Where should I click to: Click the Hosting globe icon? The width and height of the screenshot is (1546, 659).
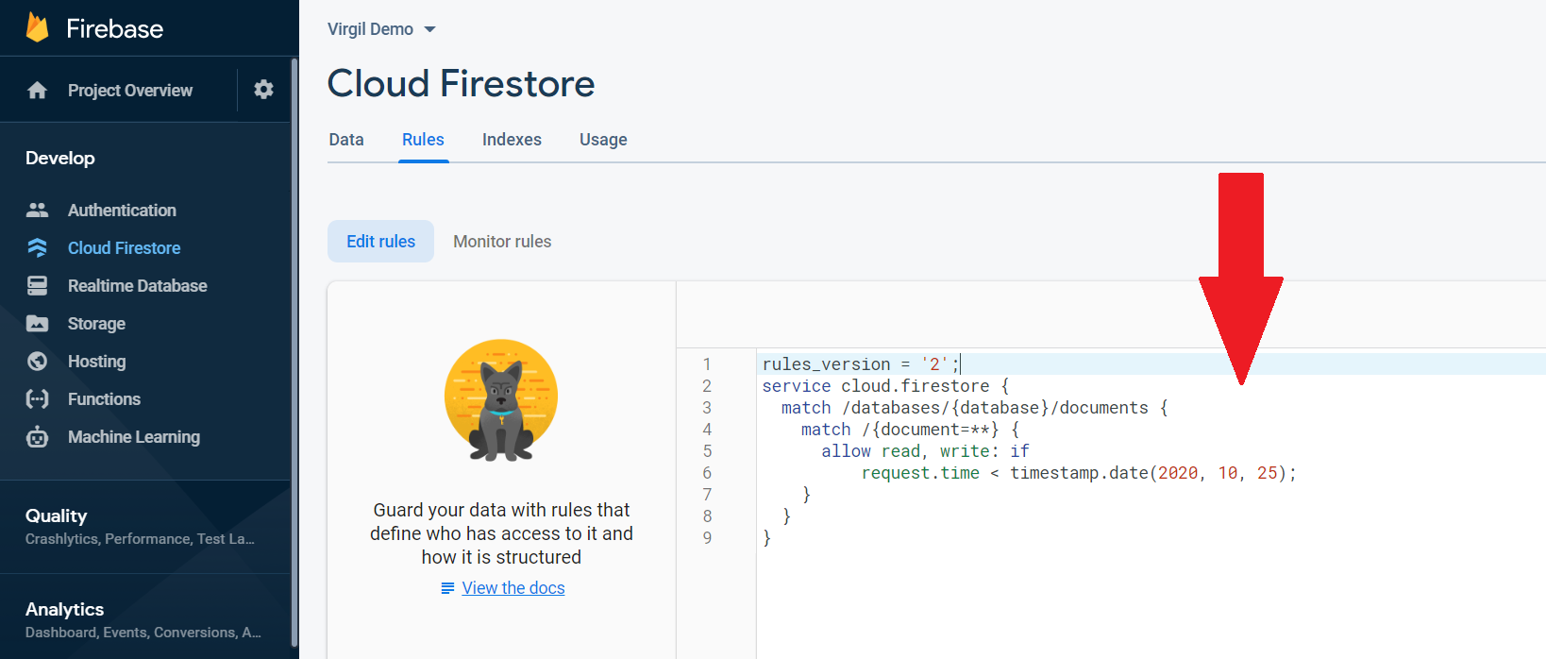(37, 361)
